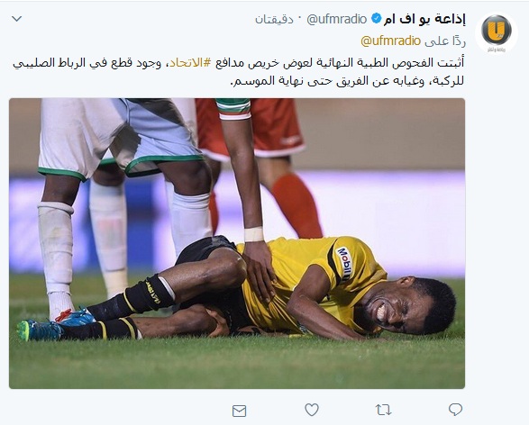The width and height of the screenshot is (529, 425).
Task: Like the tweet with the heart icon
Action: pyautogui.click(x=312, y=410)
